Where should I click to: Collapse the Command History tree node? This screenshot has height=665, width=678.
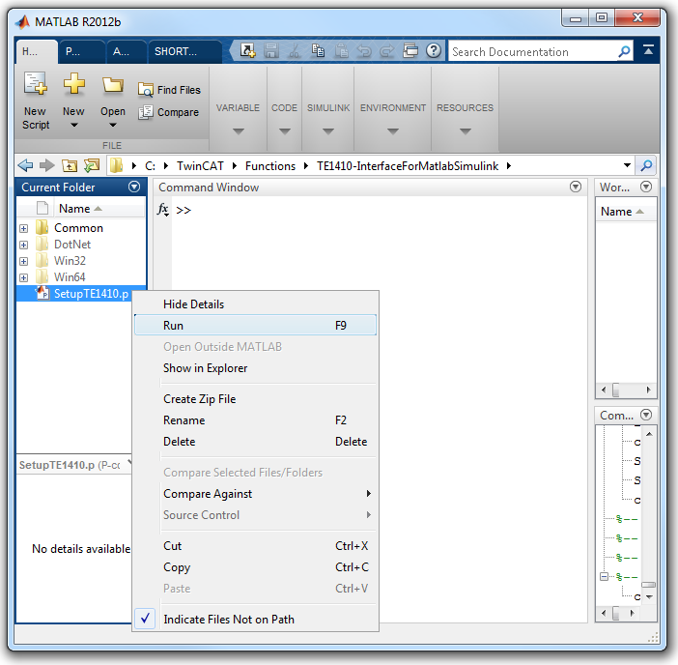click(604, 576)
